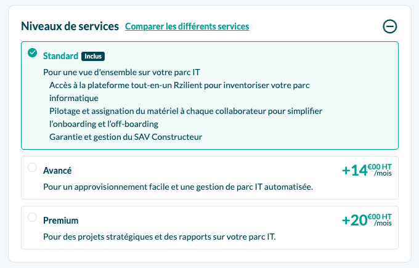Click the Pilotage et assignation du matériel line
Viewport: 419px width, 268px height.
click(185, 111)
